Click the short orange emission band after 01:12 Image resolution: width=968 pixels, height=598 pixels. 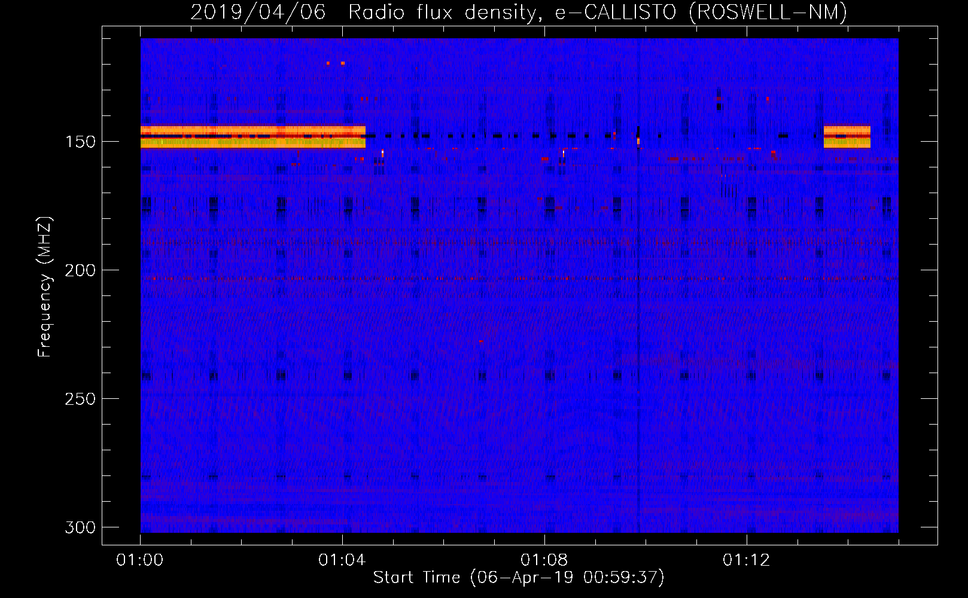(847, 136)
